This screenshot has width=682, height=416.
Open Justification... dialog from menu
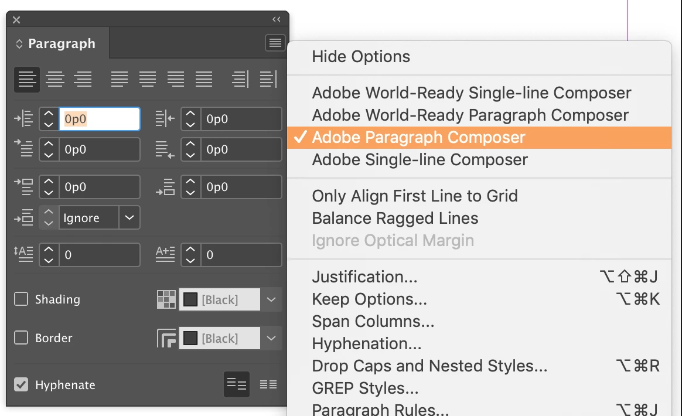(x=479, y=277)
